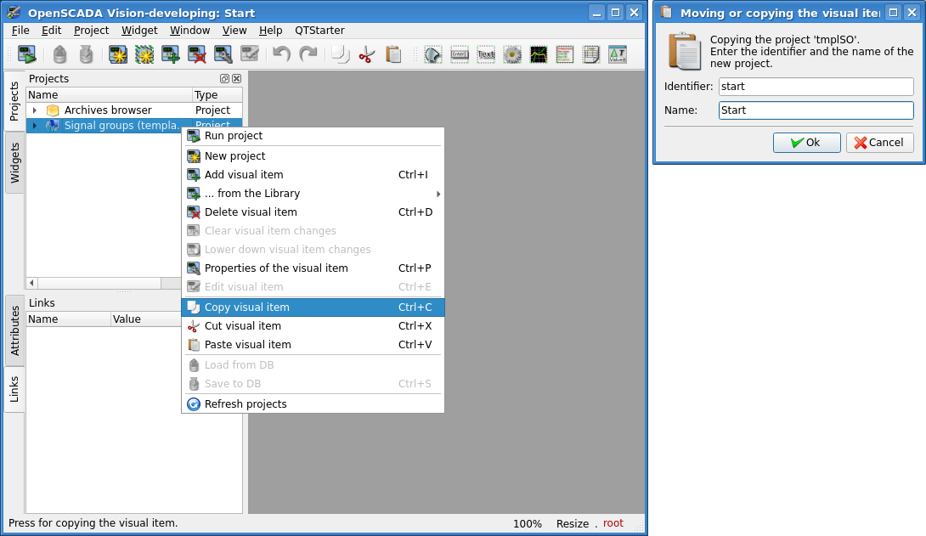Click the New project toolbar icon

[118, 55]
